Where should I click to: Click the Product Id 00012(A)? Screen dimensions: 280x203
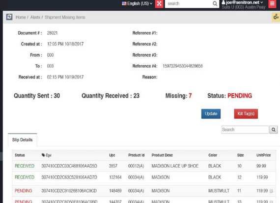pos(136,166)
